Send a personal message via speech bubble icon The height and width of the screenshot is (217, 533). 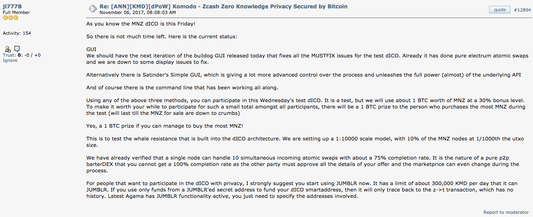pyautogui.click(x=17, y=49)
